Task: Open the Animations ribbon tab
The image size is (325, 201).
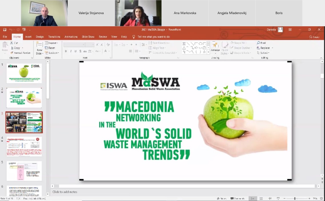Action: [x=71, y=37]
